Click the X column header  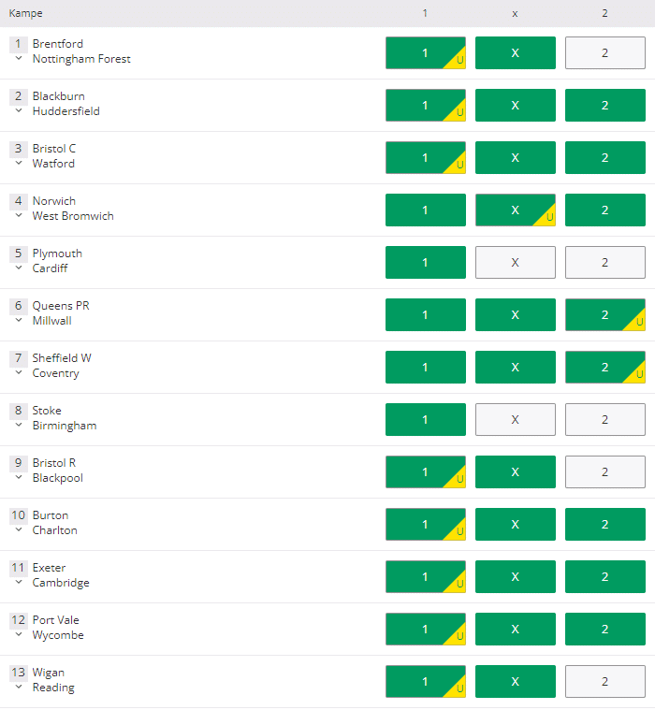click(515, 14)
